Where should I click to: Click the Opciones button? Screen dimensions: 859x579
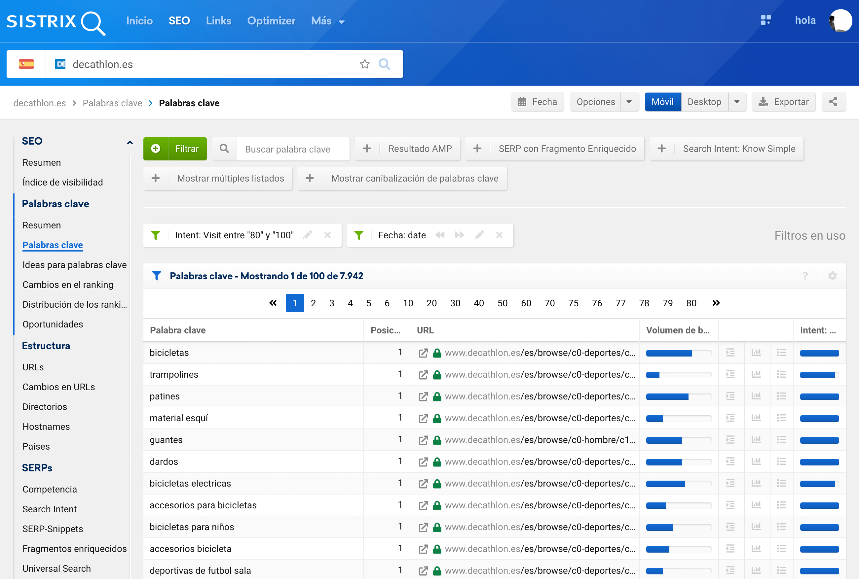coord(596,102)
